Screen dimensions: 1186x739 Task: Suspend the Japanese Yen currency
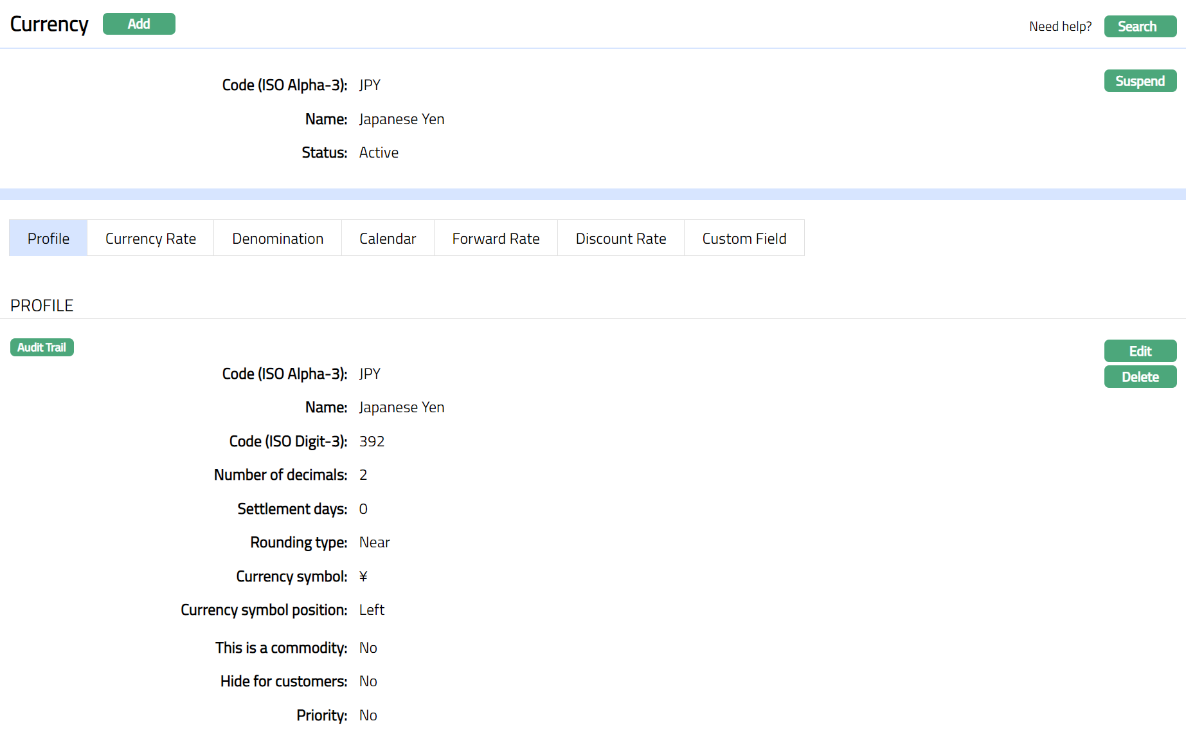pos(1140,81)
